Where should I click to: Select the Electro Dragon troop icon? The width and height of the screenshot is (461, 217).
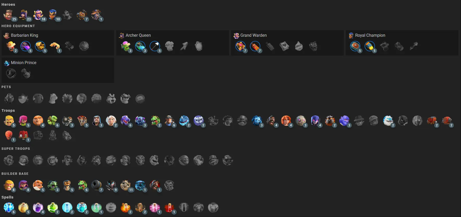pos(184,121)
